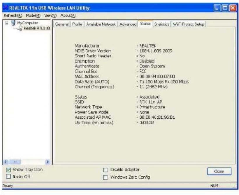Click the window title bar text
This screenshot has width=239, height=195.
pos(49,8)
